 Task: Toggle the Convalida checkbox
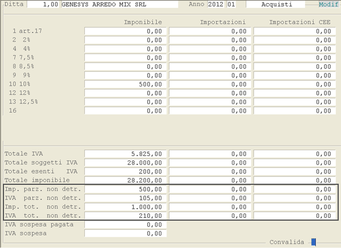[313, 242]
